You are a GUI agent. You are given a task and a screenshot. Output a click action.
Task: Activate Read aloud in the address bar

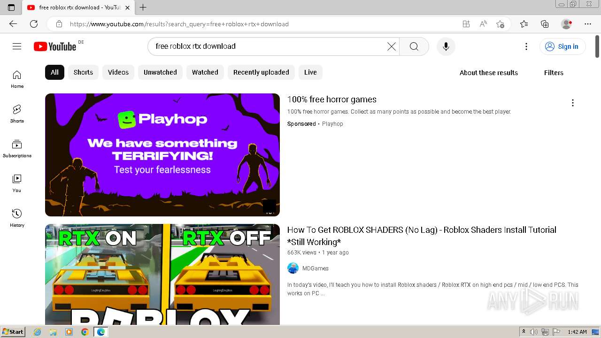(x=483, y=24)
